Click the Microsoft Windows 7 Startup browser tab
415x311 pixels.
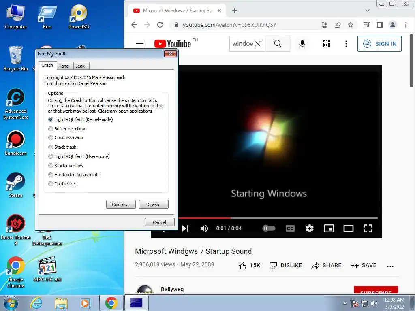coord(177,11)
